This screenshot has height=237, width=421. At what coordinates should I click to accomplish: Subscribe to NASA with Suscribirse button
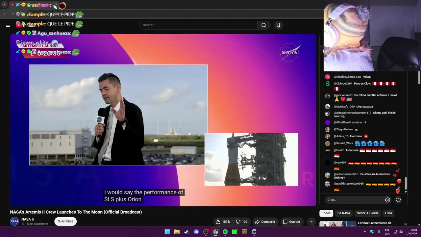[x=65, y=222]
